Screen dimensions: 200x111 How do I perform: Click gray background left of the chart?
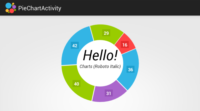pyautogui.click(x=30, y=62)
